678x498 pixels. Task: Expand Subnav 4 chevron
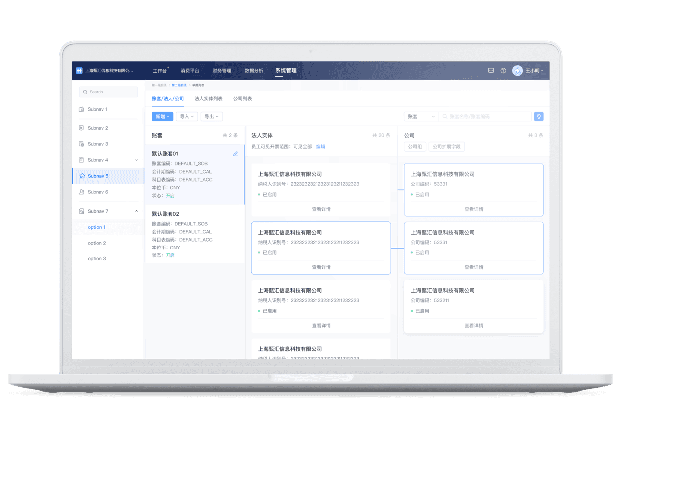(x=136, y=160)
